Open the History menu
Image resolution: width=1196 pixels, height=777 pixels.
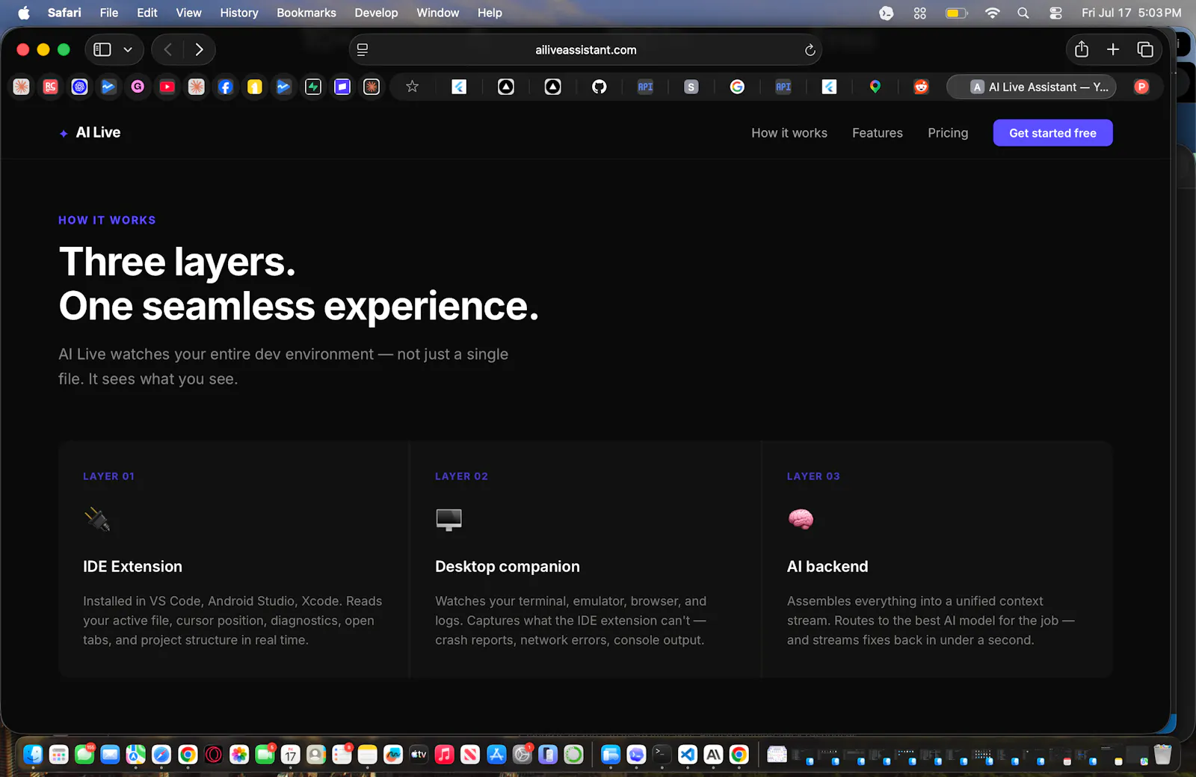tap(239, 13)
